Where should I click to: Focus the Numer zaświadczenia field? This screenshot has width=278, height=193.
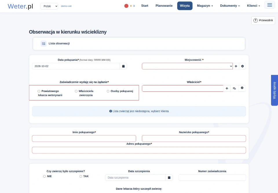click(x=212, y=178)
